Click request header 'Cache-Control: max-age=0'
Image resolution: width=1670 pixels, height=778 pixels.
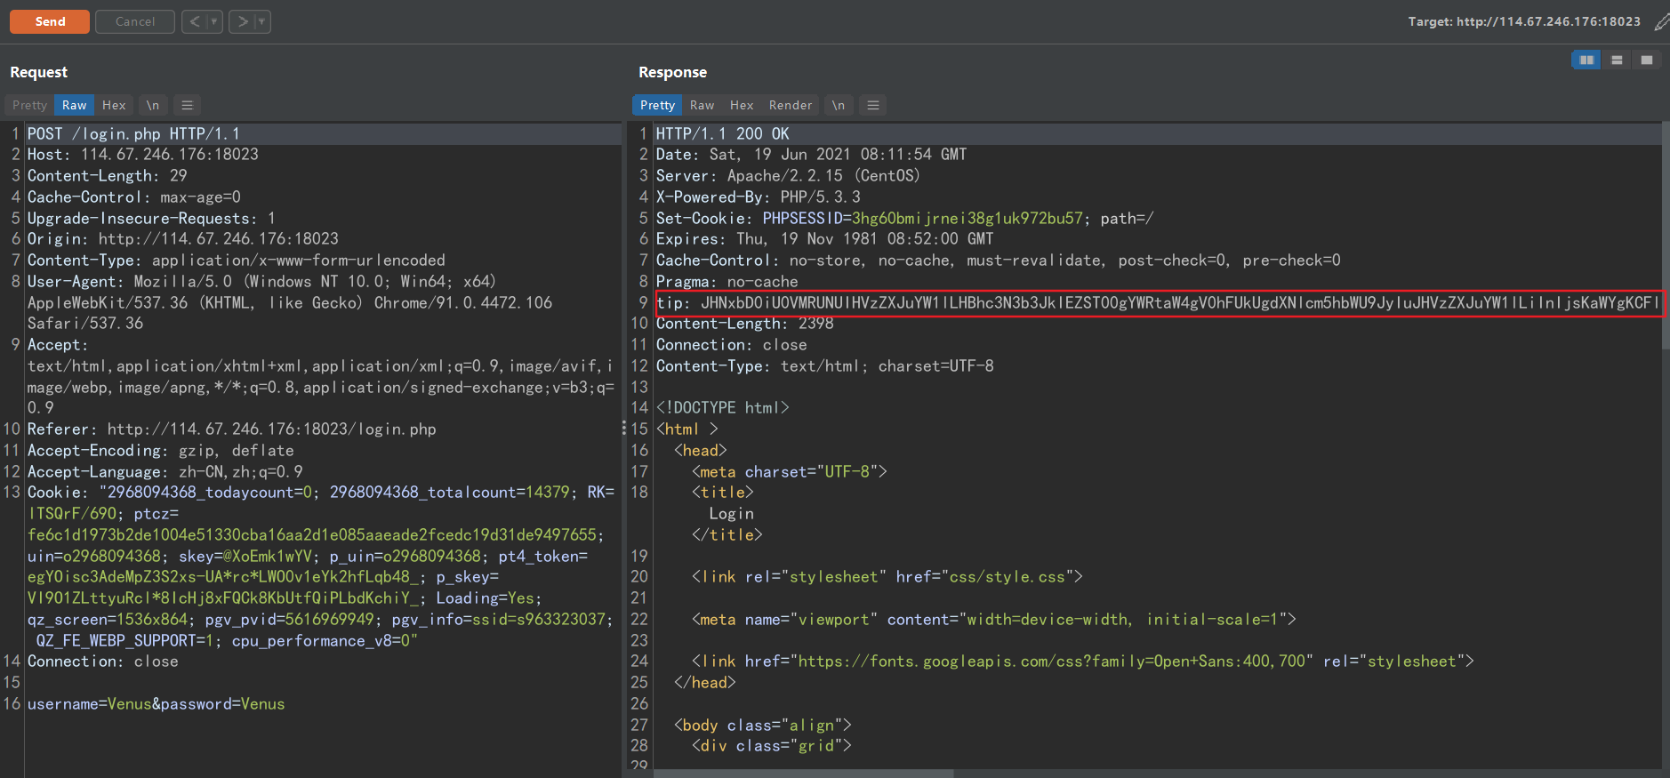[x=133, y=197]
